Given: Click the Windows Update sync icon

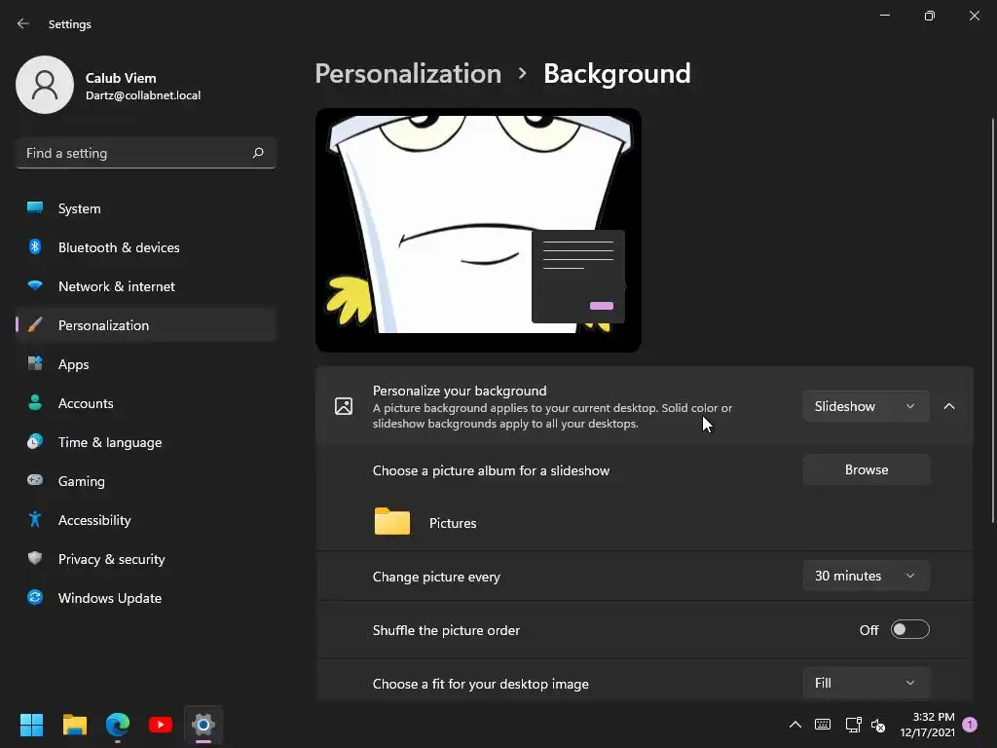Looking at the screenshot, I should click(35, 597).
